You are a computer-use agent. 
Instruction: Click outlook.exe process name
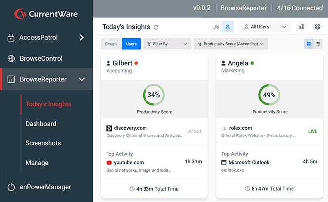[232, 170]
